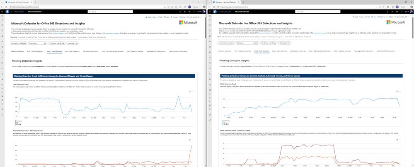The image size is (414, 167).
Task: Reload the page in left browser window
Action: point(6,7)
